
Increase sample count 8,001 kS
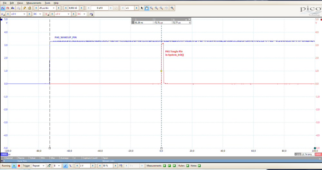click(x=81, y=8)
